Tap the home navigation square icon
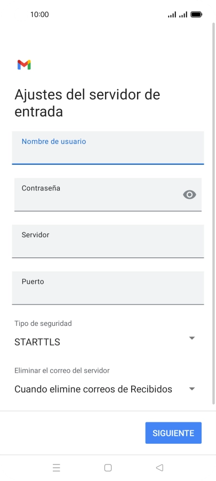Viewport: 216px width, 481px height. click(108, 468)
